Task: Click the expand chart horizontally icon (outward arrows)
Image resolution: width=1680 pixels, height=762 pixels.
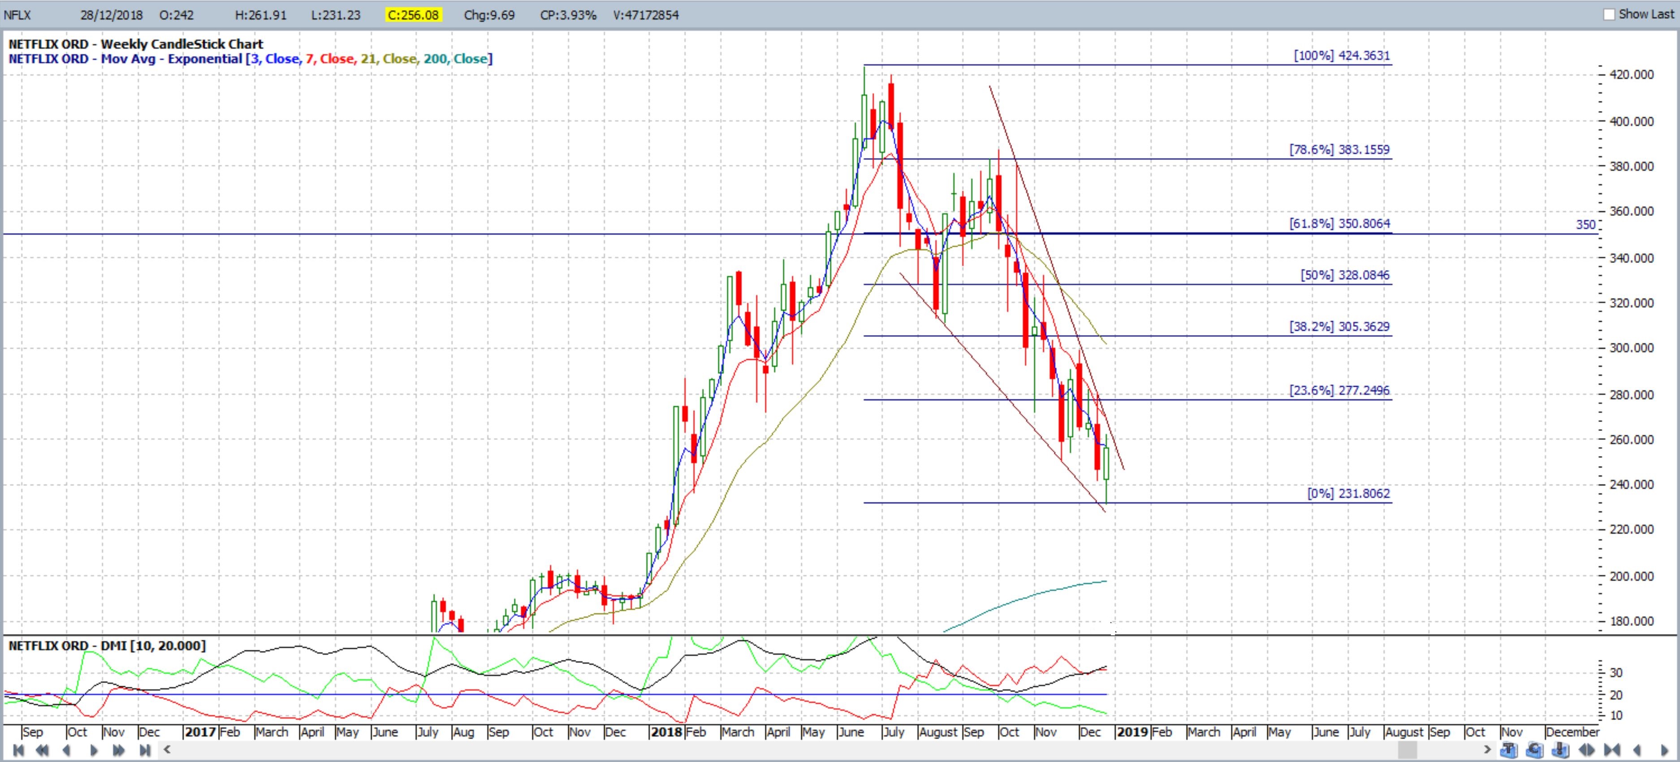Action: [x=1587, y=749]
